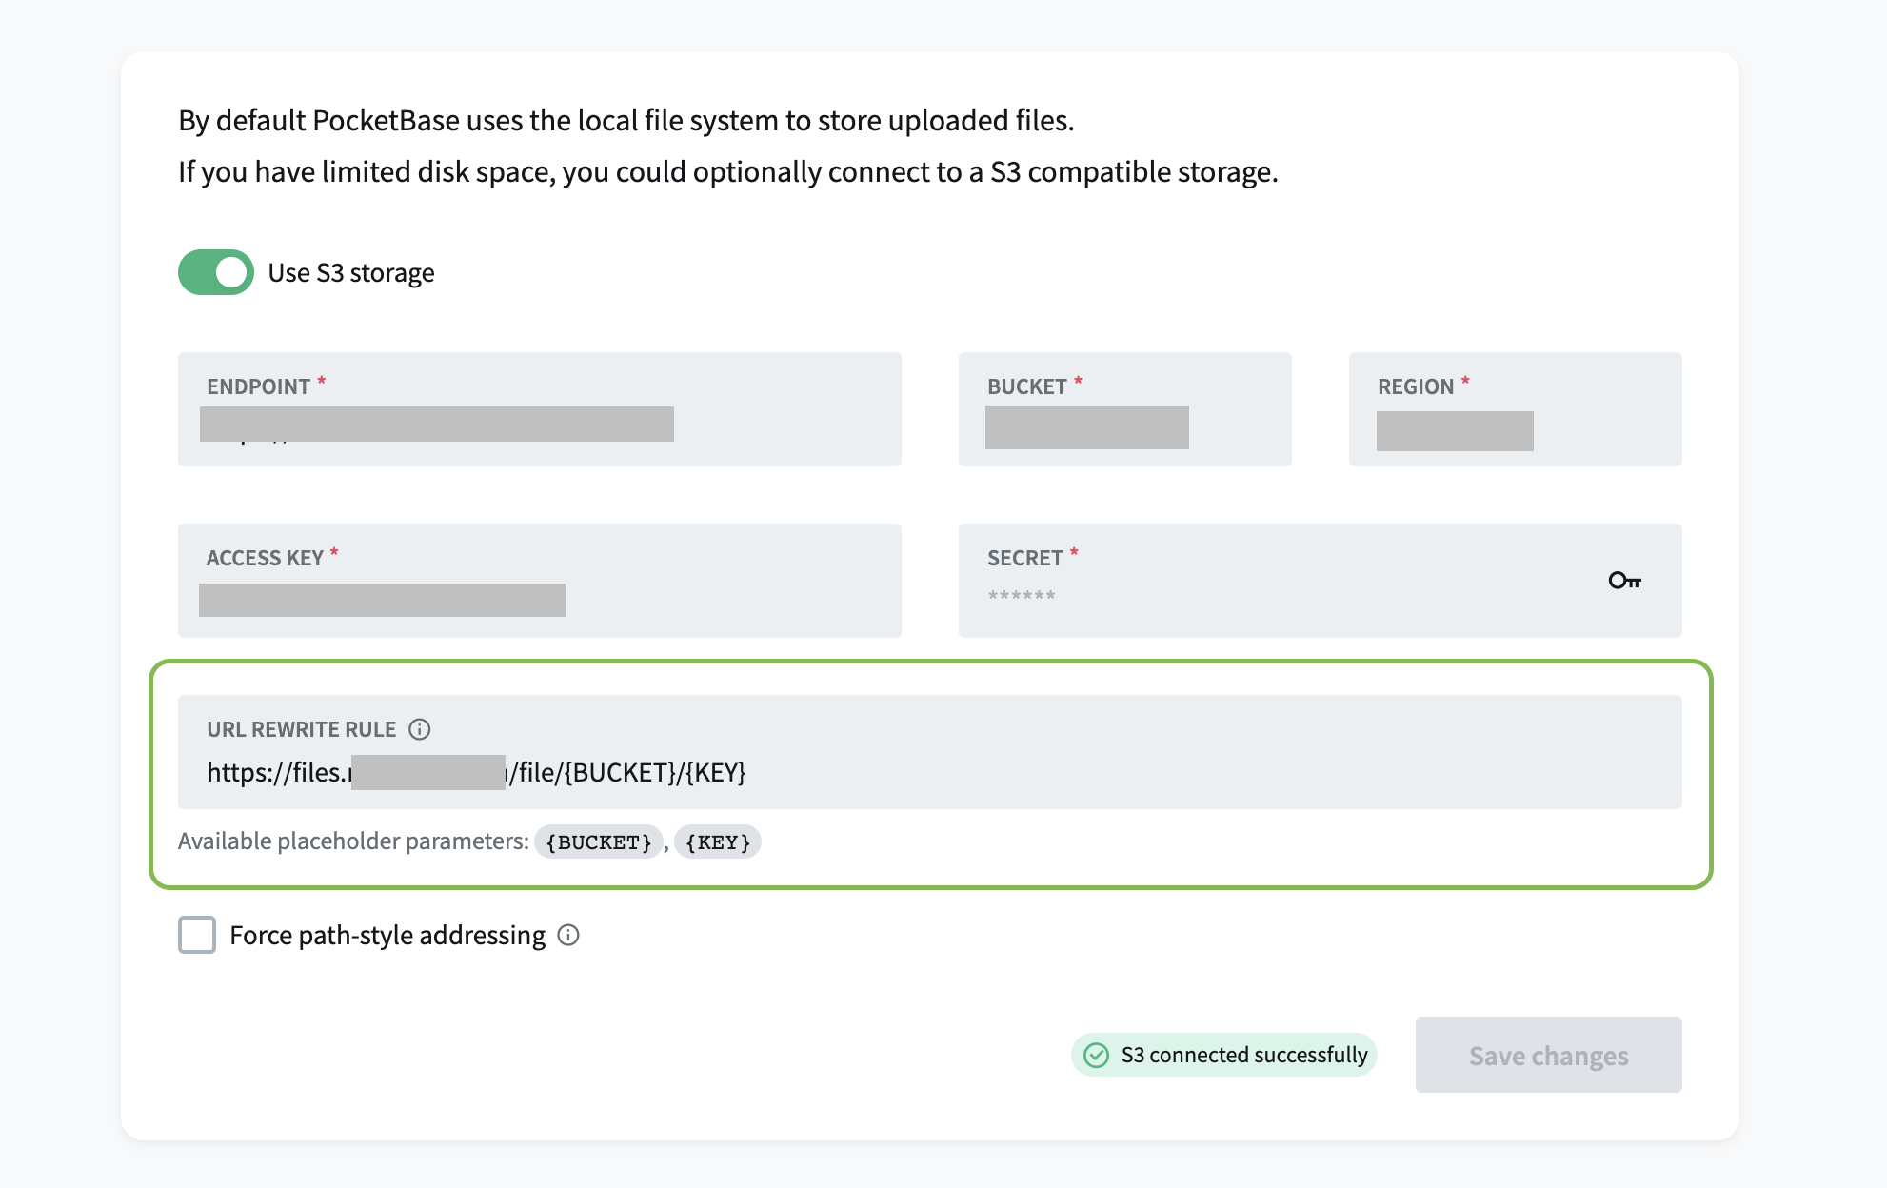Click the key icon in Secret field
Screen dimensions: 1887x1188
pyautogui.click(x=1625, y=581)
